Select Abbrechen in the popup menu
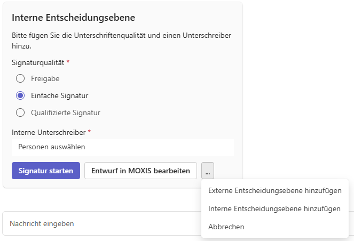 coord(226,227)
